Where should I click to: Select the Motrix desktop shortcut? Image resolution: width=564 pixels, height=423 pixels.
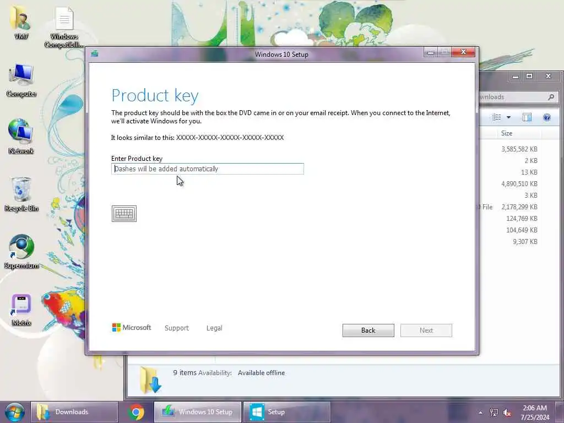coord(21,310)
